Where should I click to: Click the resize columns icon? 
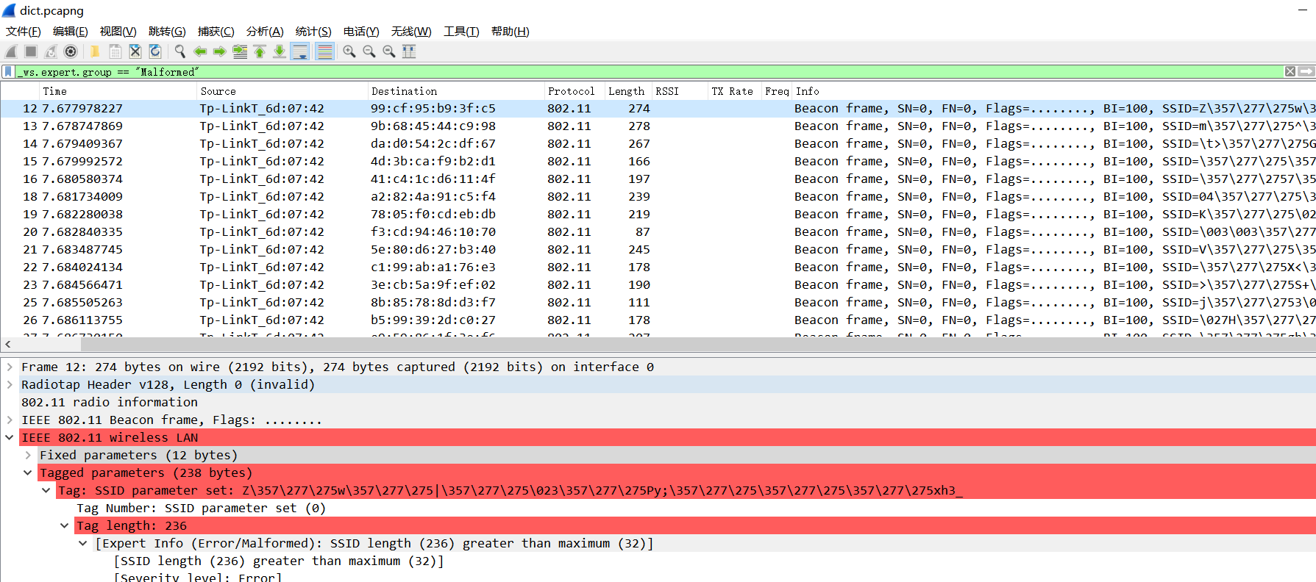(409, 51)
